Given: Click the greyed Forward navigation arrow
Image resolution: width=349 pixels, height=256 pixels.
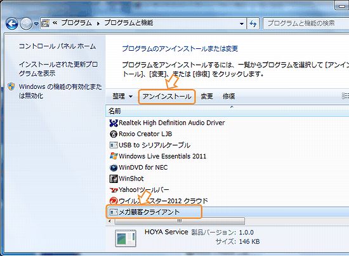Looking at the screenshot, I should point(26,24).
